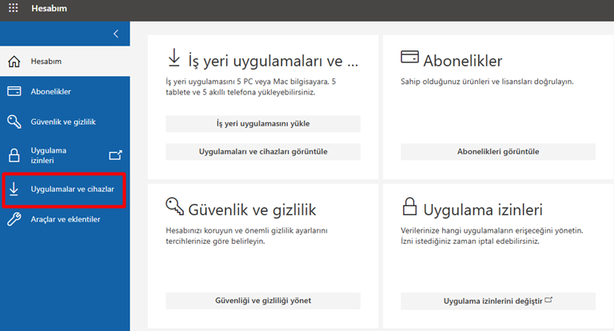
Task: Click the İş yeri uygulamasını yükle button
Action: tap(263, 124)
